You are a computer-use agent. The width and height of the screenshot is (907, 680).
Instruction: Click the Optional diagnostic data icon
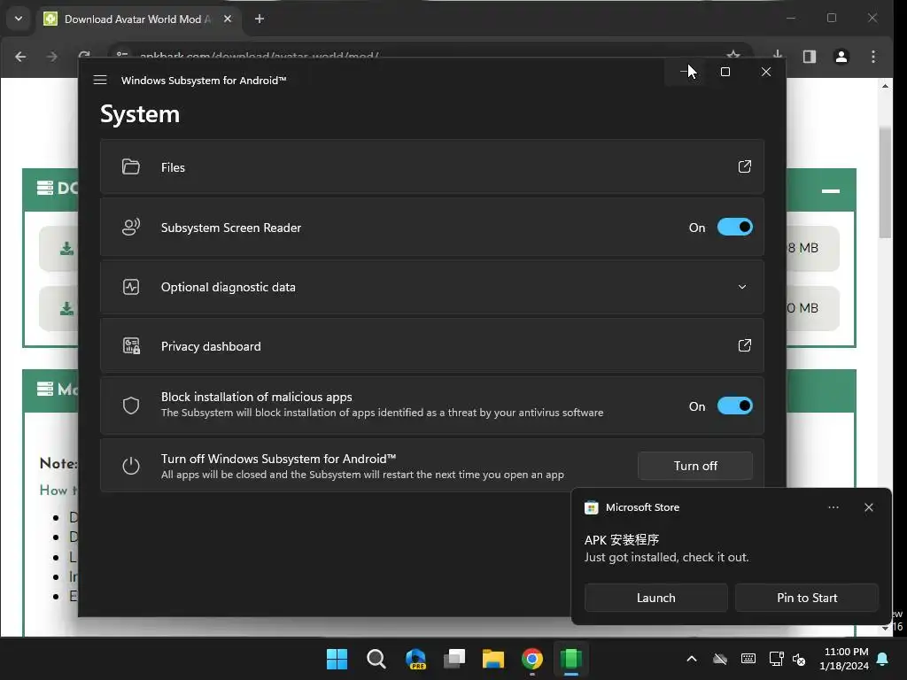(131, 287)
